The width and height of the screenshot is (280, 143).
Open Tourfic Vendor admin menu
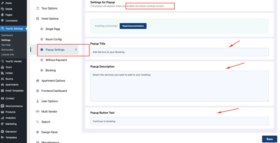coord(13,61)
